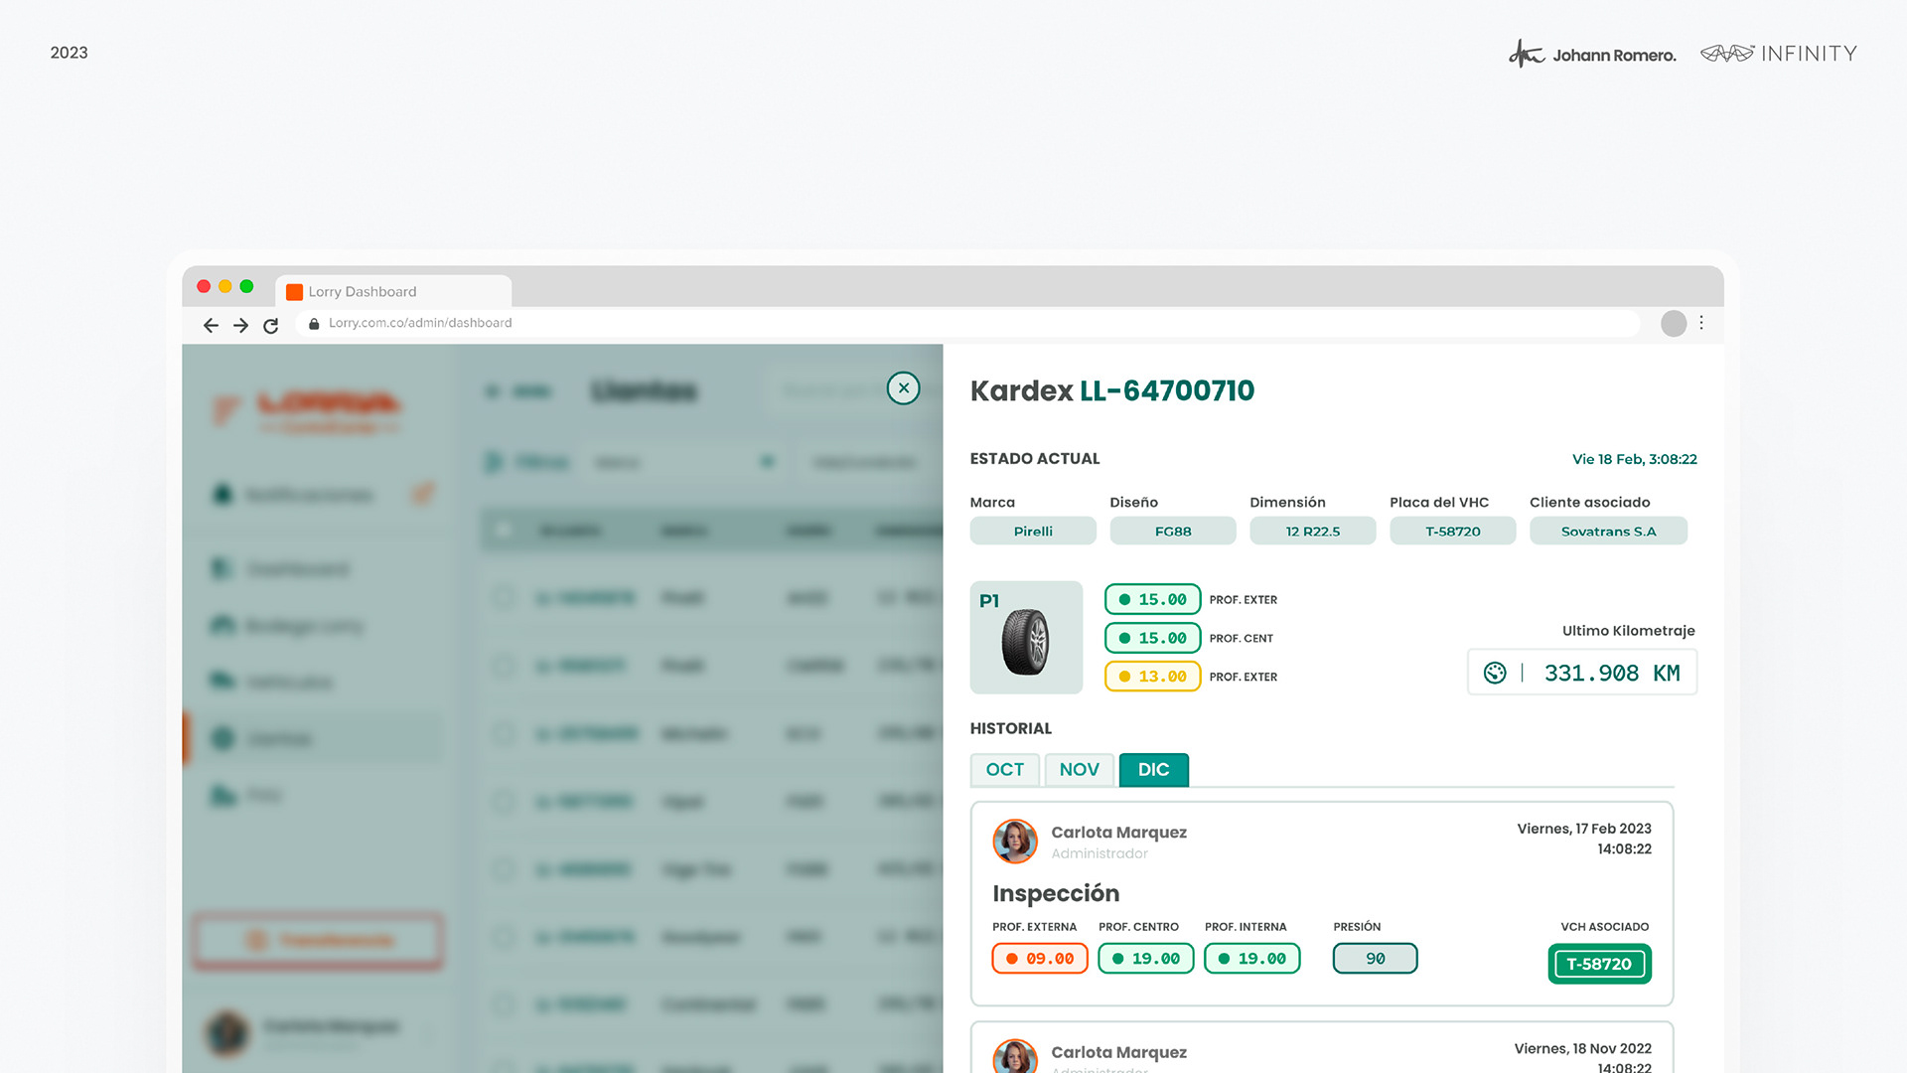This screenshot has width=1907, height=1073.
Task: Select the DIC history tab
Action: click(1153, 769)
